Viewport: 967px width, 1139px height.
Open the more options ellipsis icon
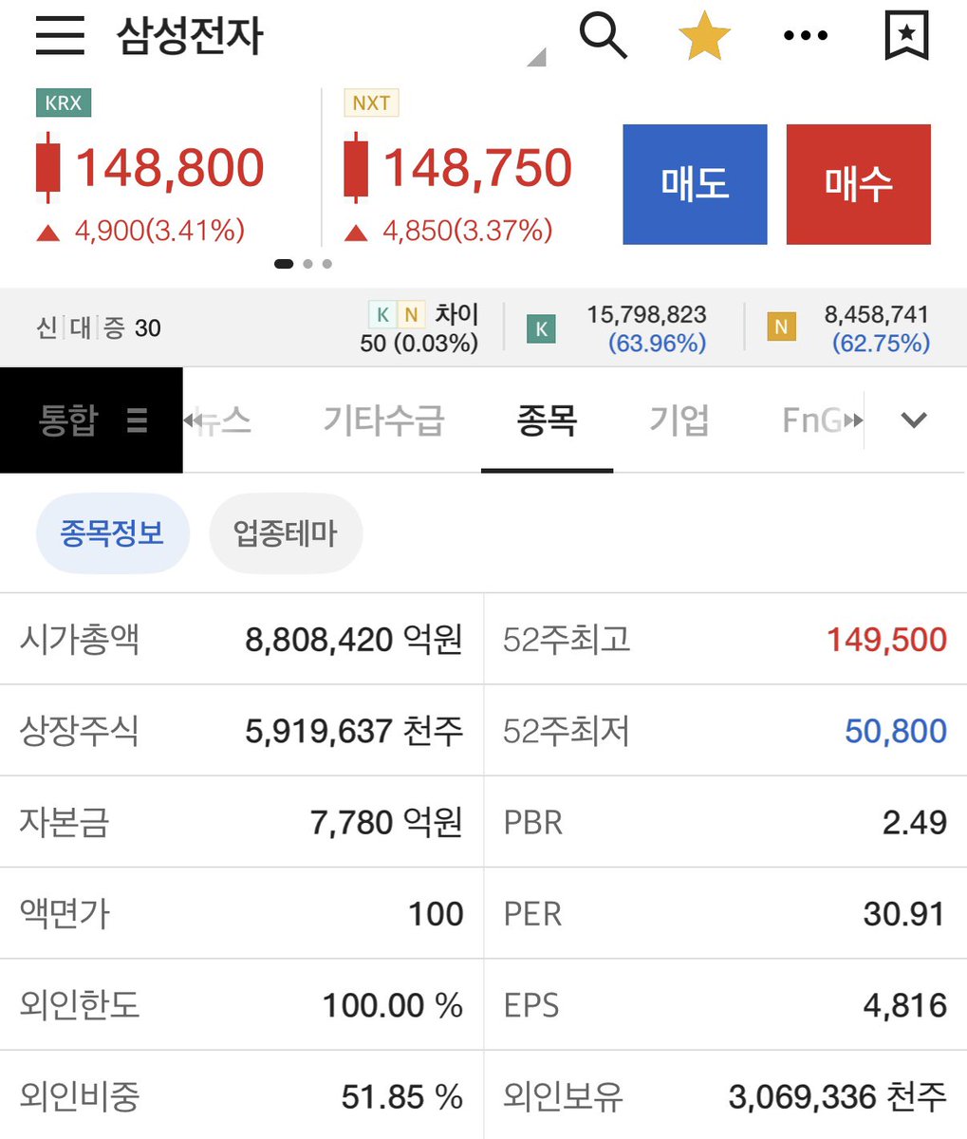(805, 35)
